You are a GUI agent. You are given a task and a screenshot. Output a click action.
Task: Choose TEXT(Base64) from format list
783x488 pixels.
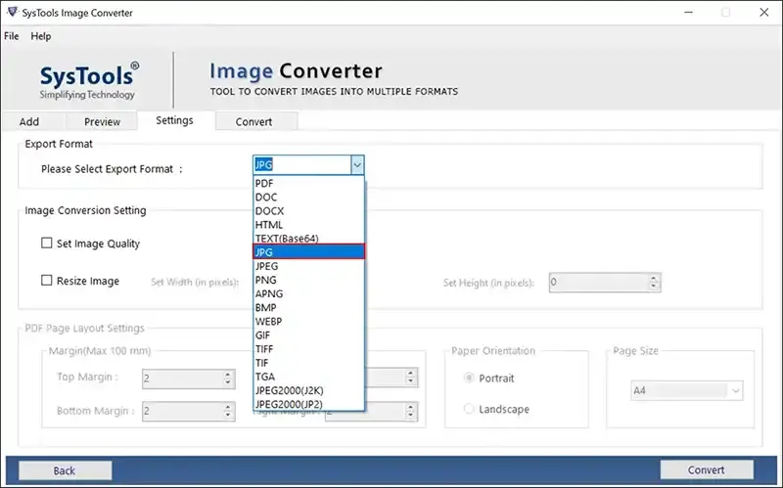coord(308,239)
